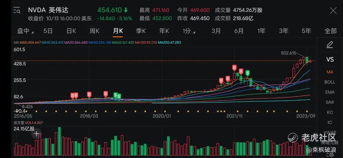Click the MA120:95.010 legend value
343x158 pixels.
pyautogui.click(x=146, y=43)
